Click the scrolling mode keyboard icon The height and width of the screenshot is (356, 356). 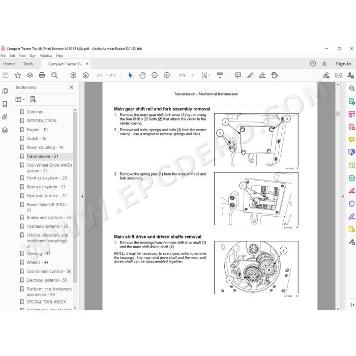pyautogui.click(x=220, y=75)
